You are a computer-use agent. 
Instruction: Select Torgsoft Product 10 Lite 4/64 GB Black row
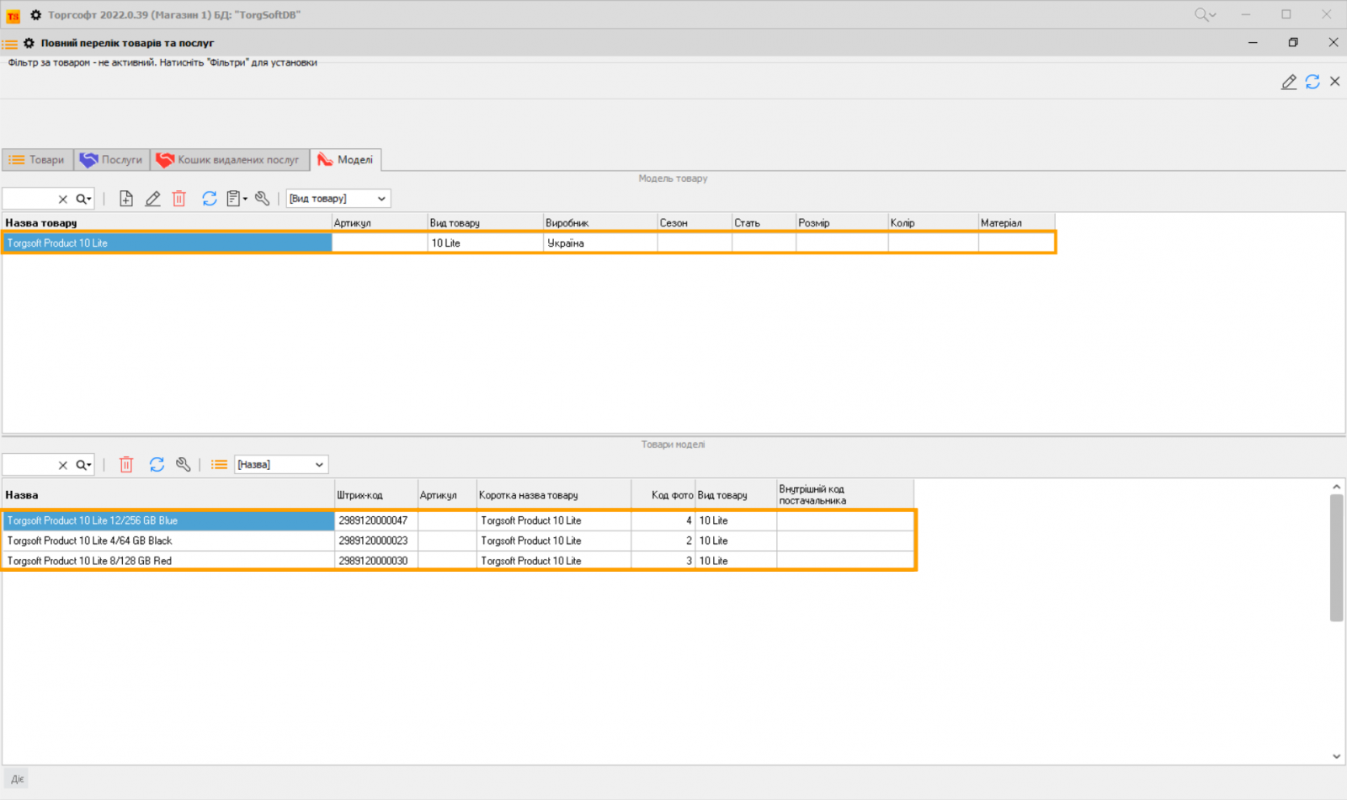click(x=168, y=541)
